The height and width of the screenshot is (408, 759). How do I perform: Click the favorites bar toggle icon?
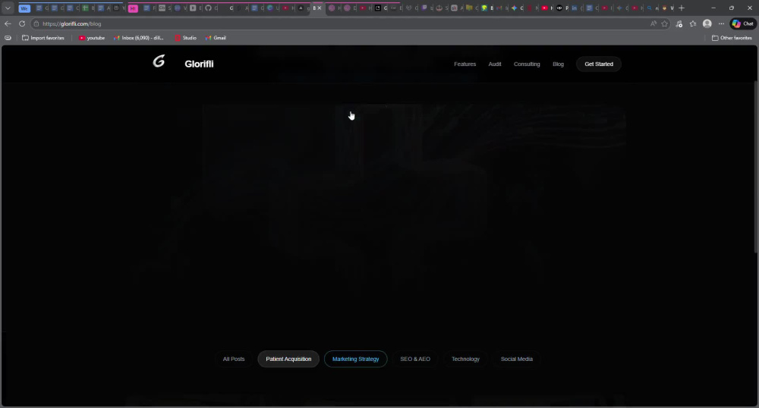(8, 38)
